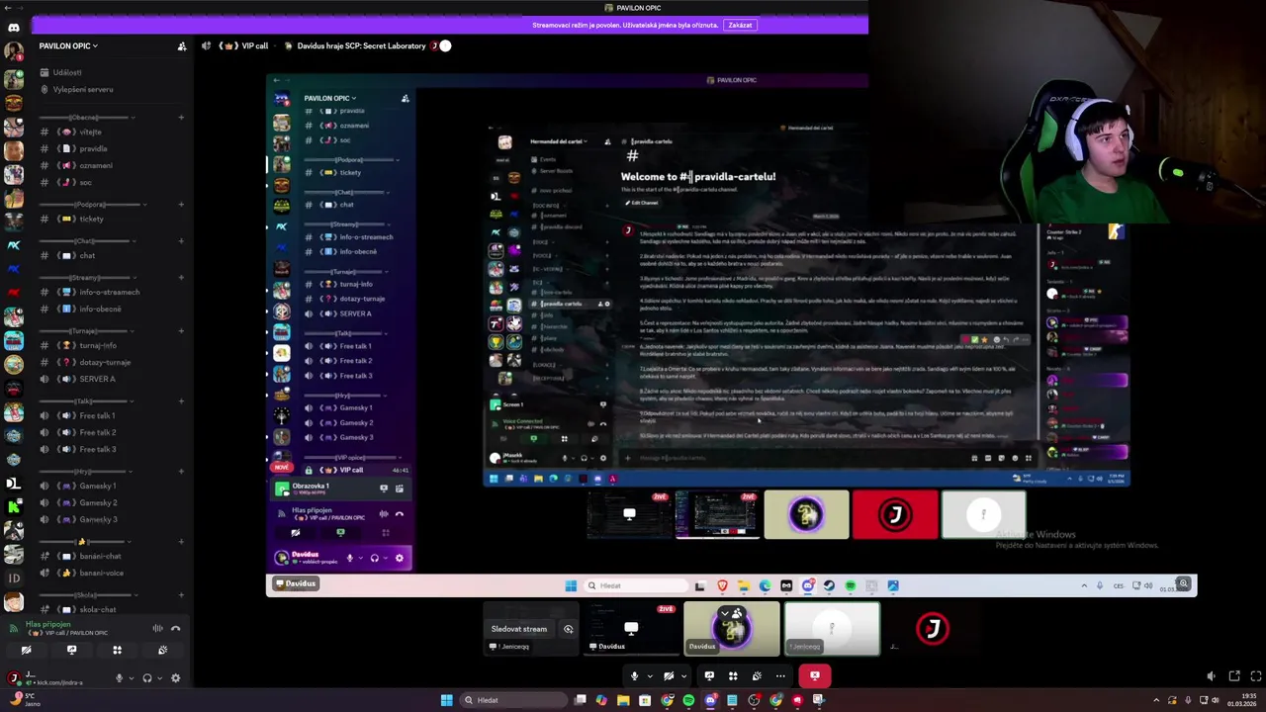Select the Davidus avatar participant tile
1266x712 pixels.
[732, 629]
